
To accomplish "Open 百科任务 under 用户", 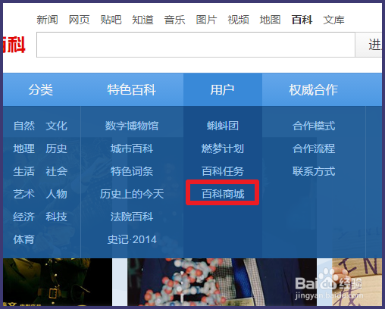I will (x=223, y=171).
